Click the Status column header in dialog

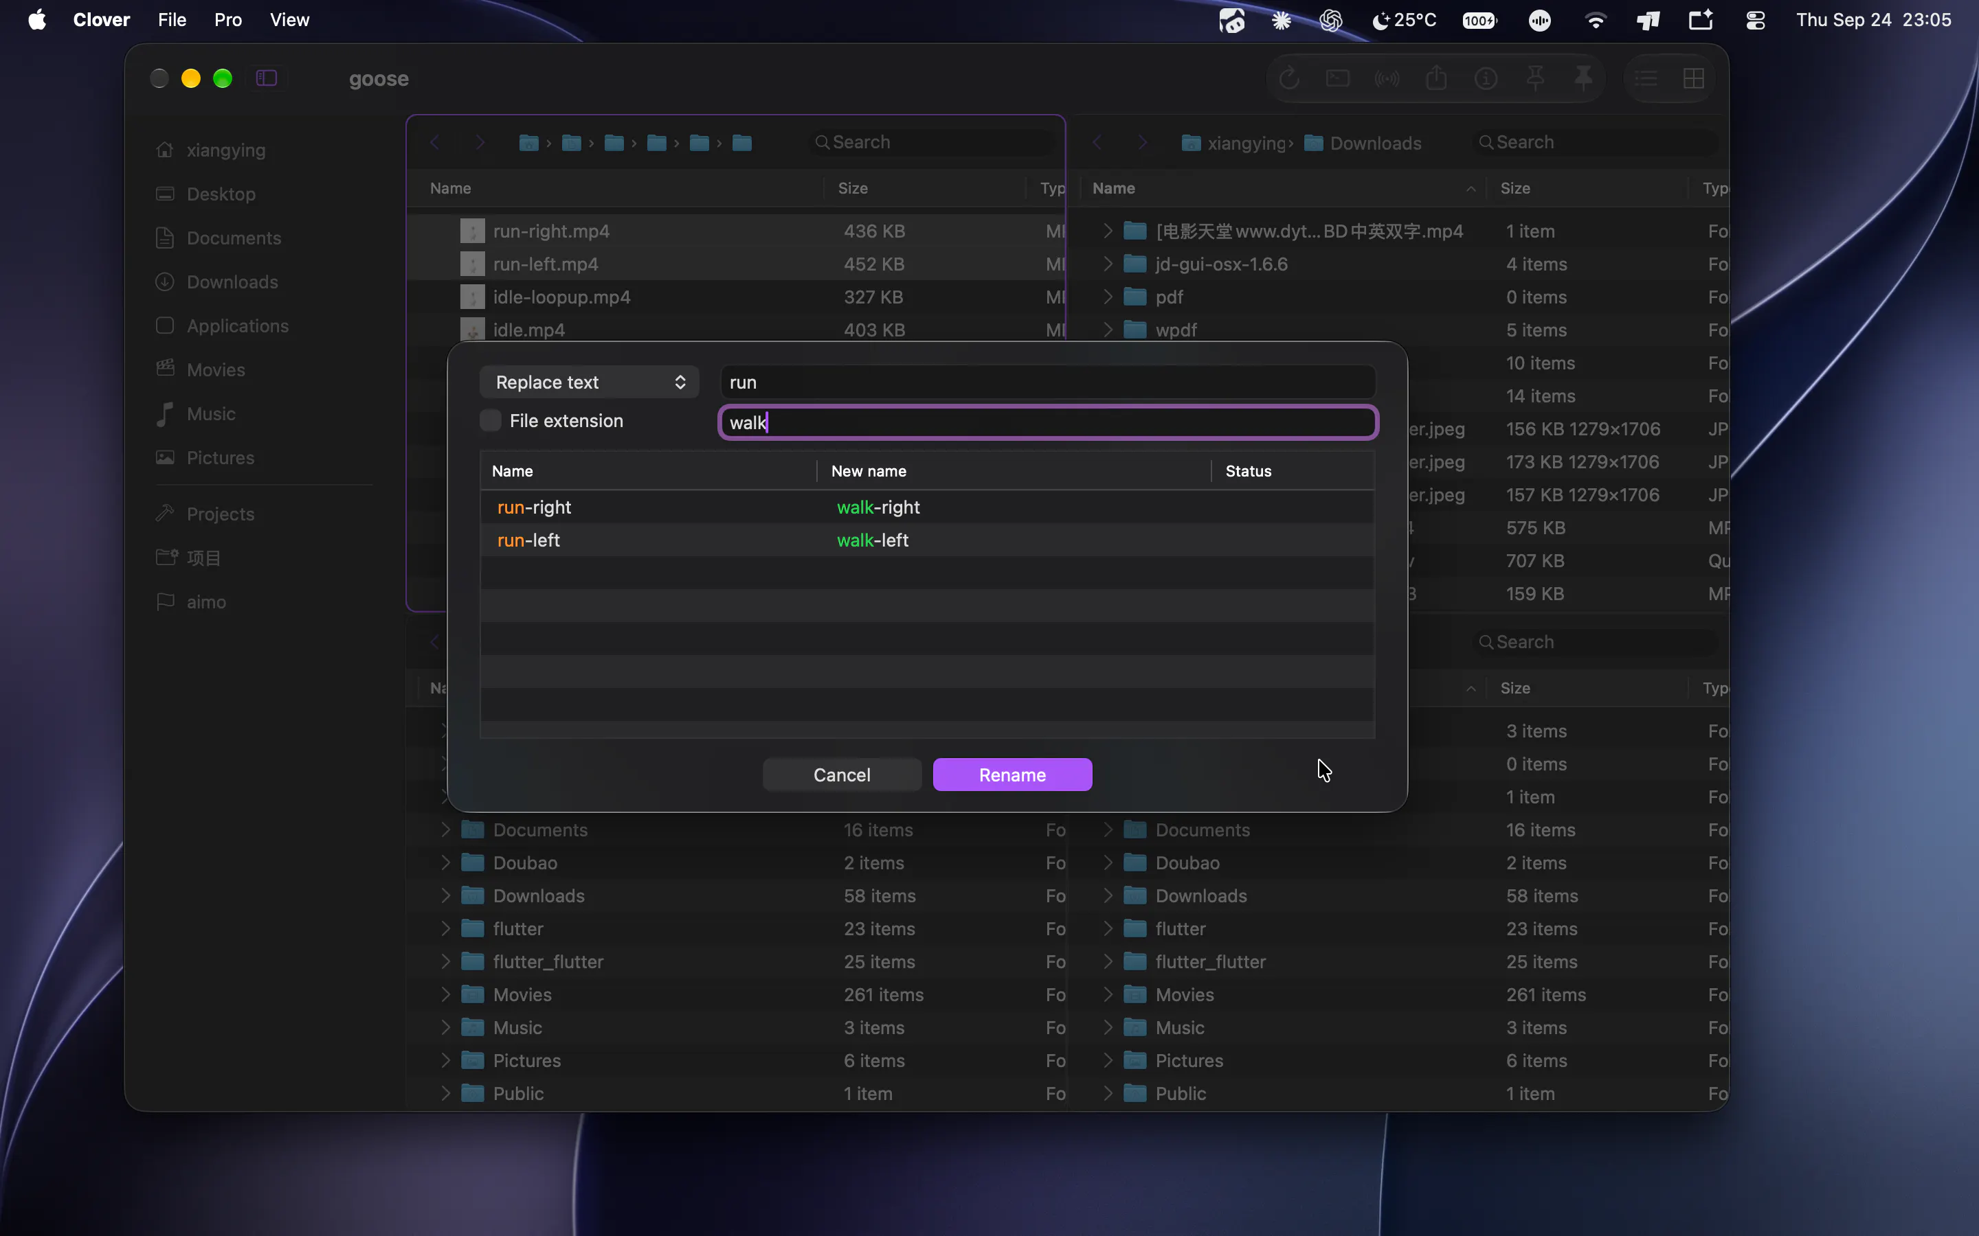pyautogui.click(x=1248, y=471)
